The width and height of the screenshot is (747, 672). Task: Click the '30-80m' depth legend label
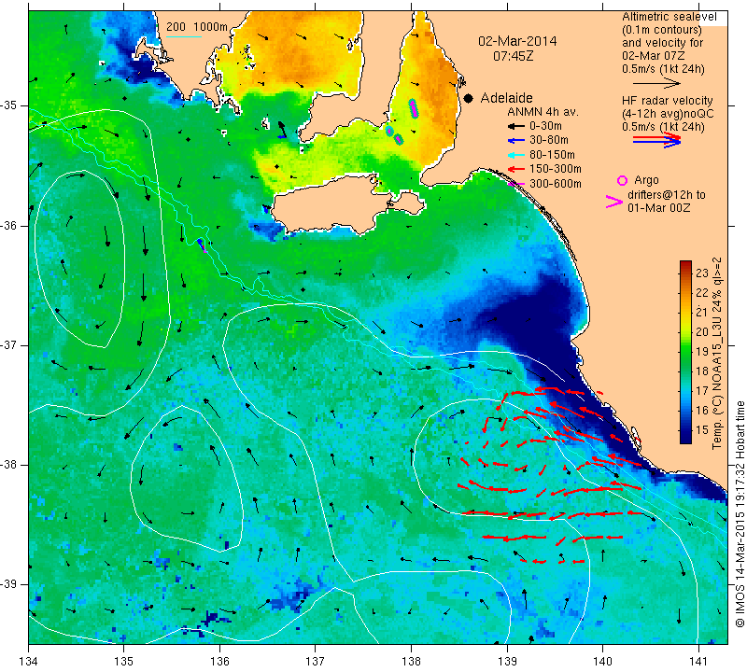click(x=549, y=141)
